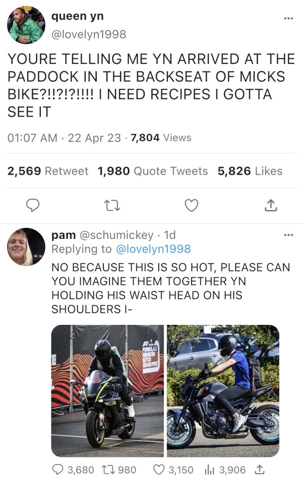View analytics for pam's reply (3,906 views)
The image size is (304, 479).
210,470
